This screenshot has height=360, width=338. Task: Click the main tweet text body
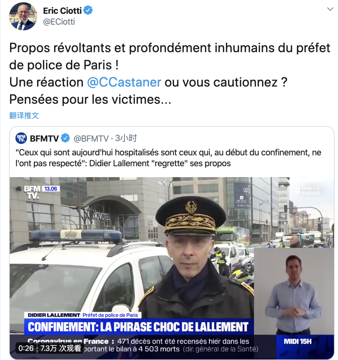170,74
